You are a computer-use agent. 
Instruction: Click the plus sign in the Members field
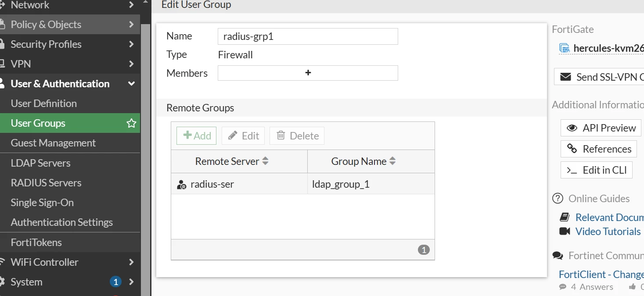pos(308,73)
